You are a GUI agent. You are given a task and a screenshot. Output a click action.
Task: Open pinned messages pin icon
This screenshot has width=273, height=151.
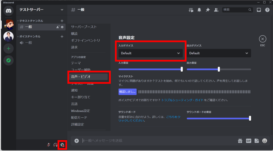(207, 10)
